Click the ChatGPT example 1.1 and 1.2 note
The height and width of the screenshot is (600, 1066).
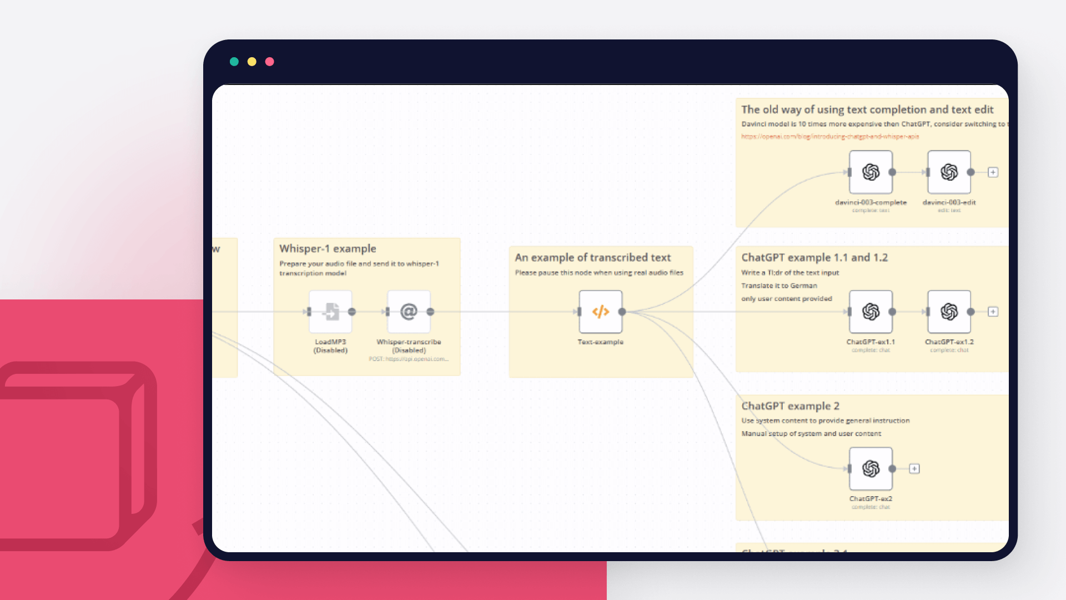point(814,257)
